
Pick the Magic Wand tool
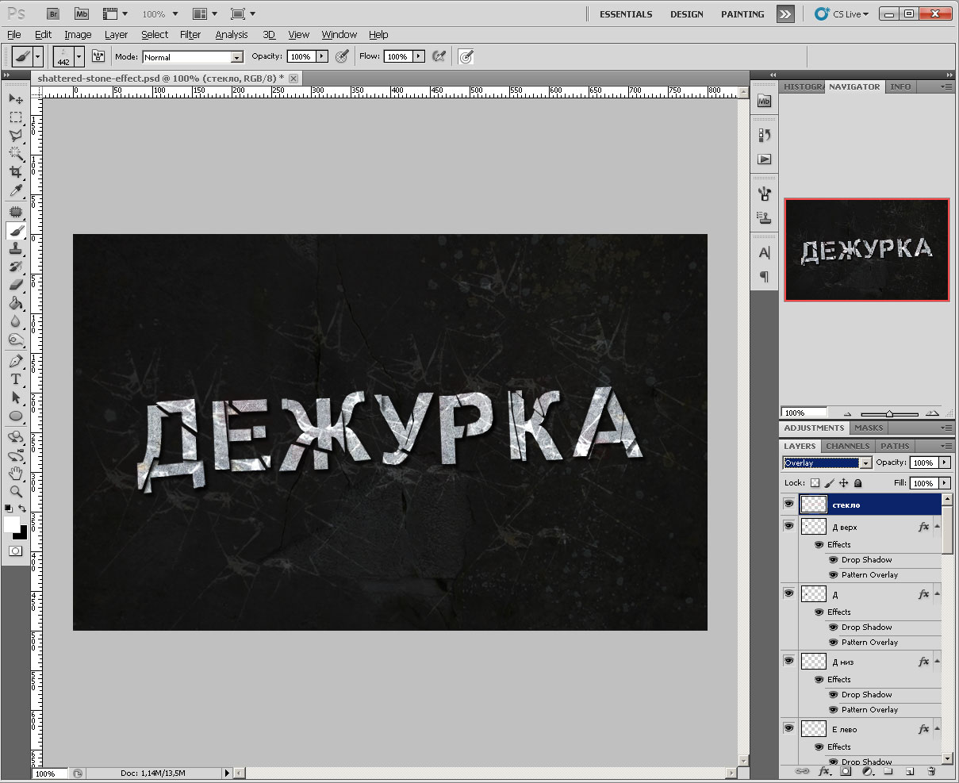(x=15, y=154)
